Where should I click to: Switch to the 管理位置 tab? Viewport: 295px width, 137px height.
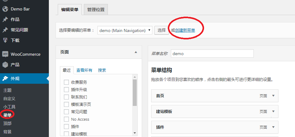(x=96, y=10)
